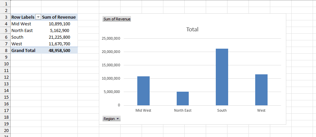Select the Mid West bar in chart
316x137 pixels.
(x=144, y=91)
